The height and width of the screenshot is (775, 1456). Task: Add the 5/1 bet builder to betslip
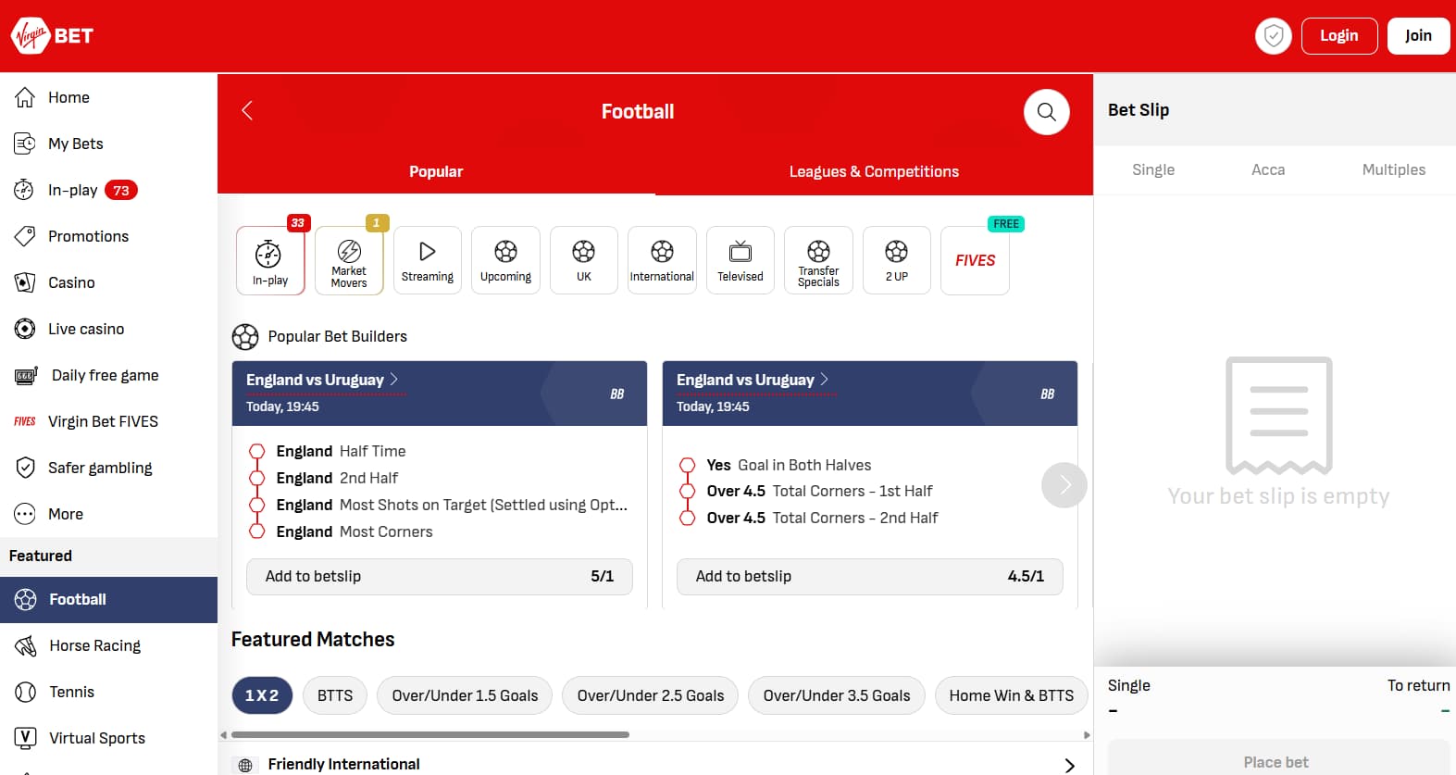tap(440, 576)
